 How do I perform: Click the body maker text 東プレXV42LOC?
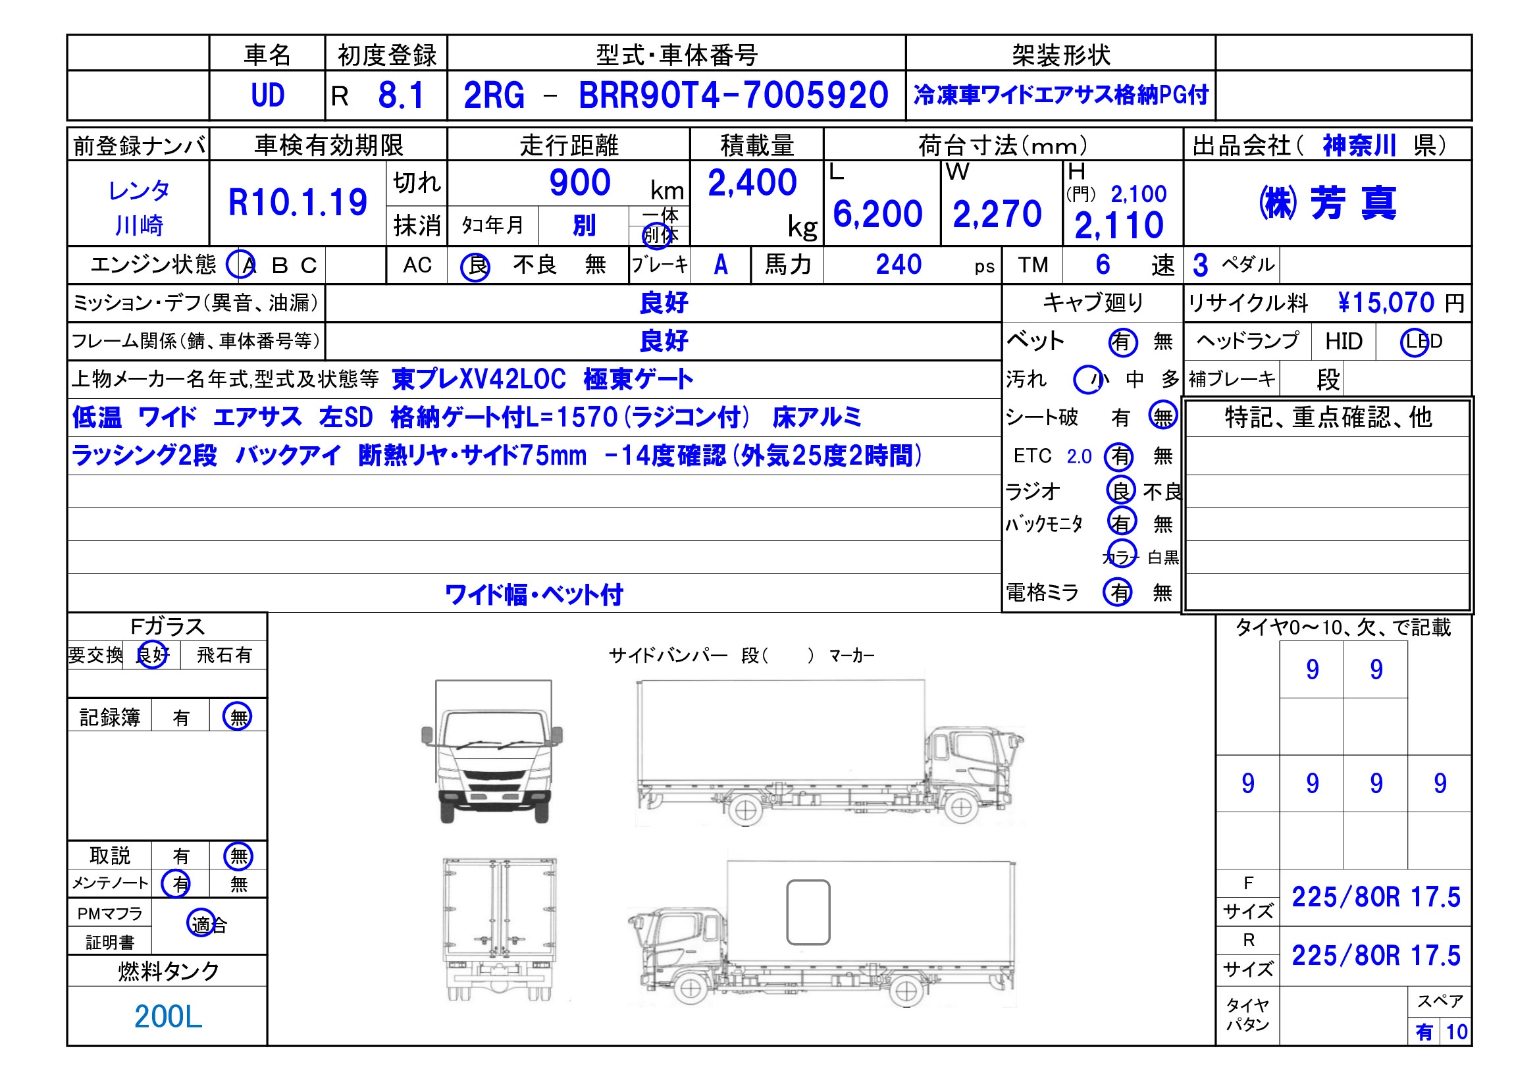[x=479, y=379]
